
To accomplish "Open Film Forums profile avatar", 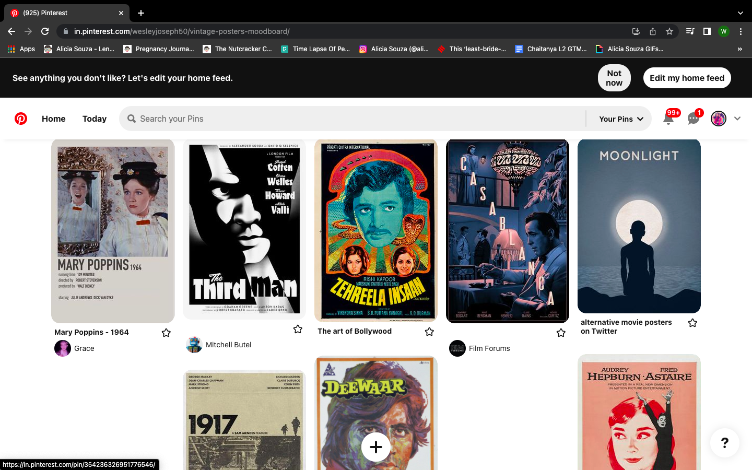I will click(x=457, y=348).
